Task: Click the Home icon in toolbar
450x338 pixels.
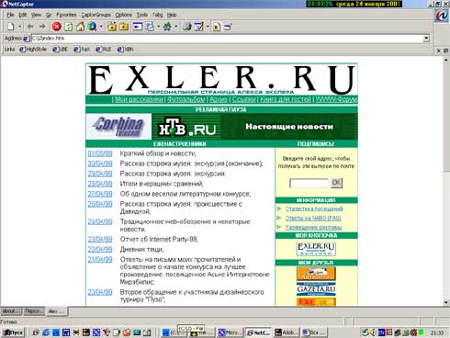Action: [x=80, y=27]
